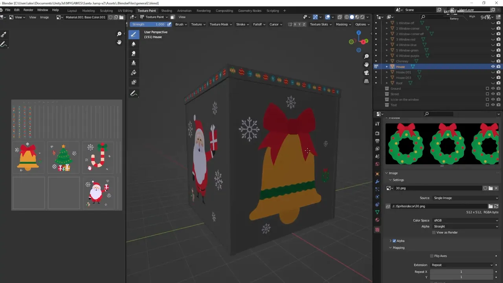
Task: Switch perspective/orthographic grid icon
Action: coord(366,81)
